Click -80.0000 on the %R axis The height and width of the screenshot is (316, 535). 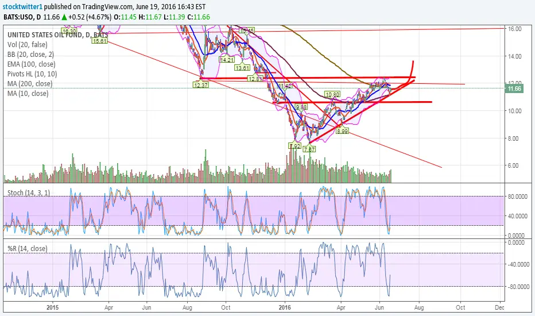pos(518,287)
